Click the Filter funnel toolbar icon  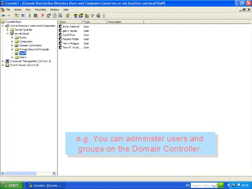pos(92,16)
